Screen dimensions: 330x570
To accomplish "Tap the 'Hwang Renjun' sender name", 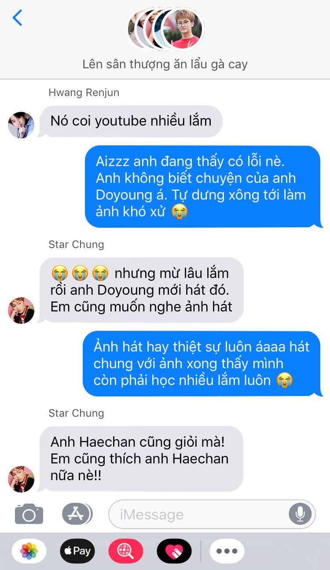I will coord(84,93).
